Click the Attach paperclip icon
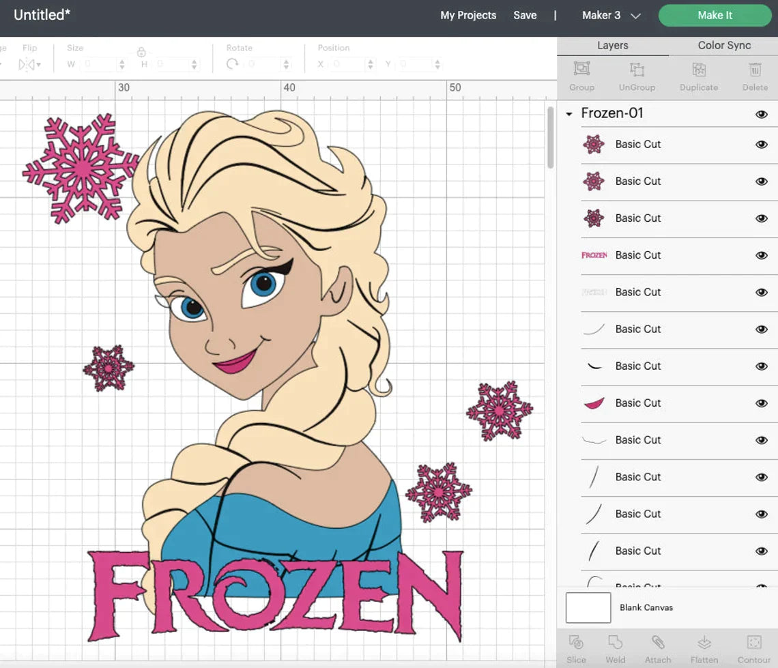Screen dimensions: 778x668 [657, 643]
